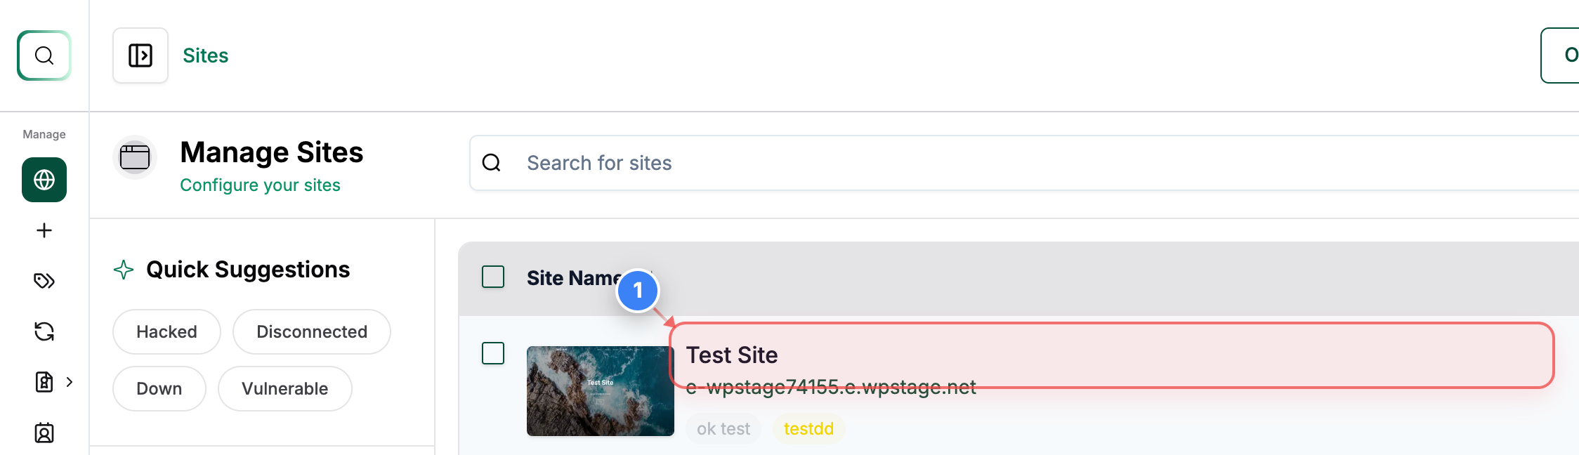Click the Down quick suggestion filter
This screenshot has width=1579, height=455.
[159, 388]
